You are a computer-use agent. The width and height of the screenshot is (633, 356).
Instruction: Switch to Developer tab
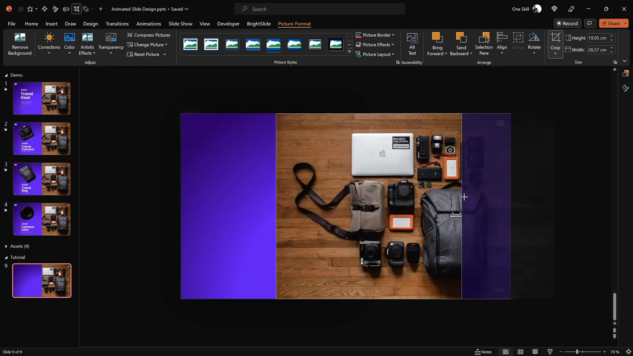click(x=228, y=24)
